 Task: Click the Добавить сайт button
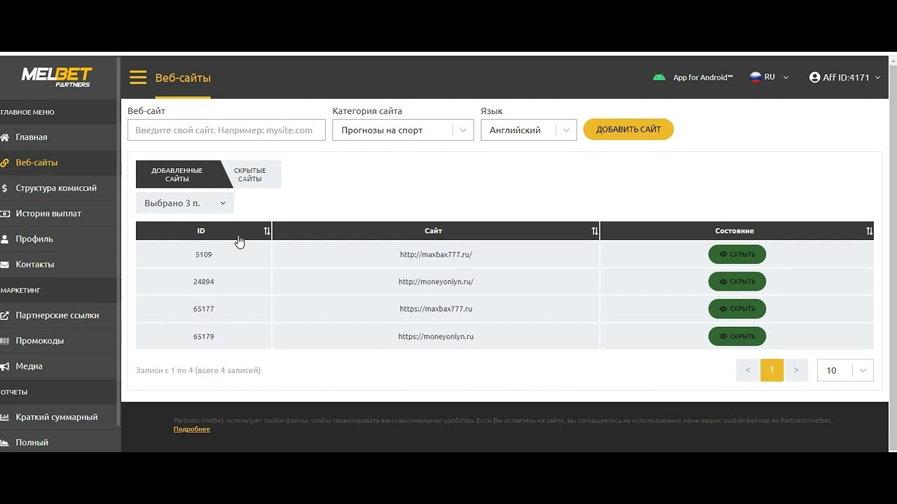(629, 129)
